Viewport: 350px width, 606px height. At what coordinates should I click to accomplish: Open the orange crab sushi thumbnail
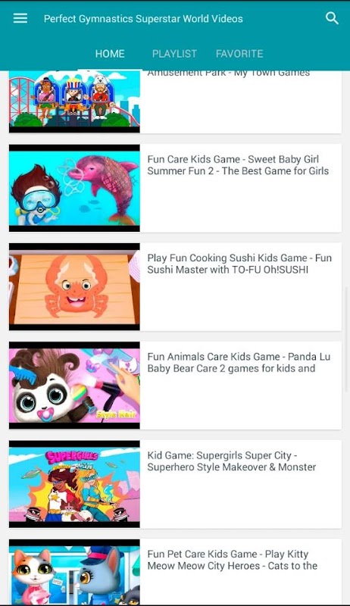(x=74, y=287)
